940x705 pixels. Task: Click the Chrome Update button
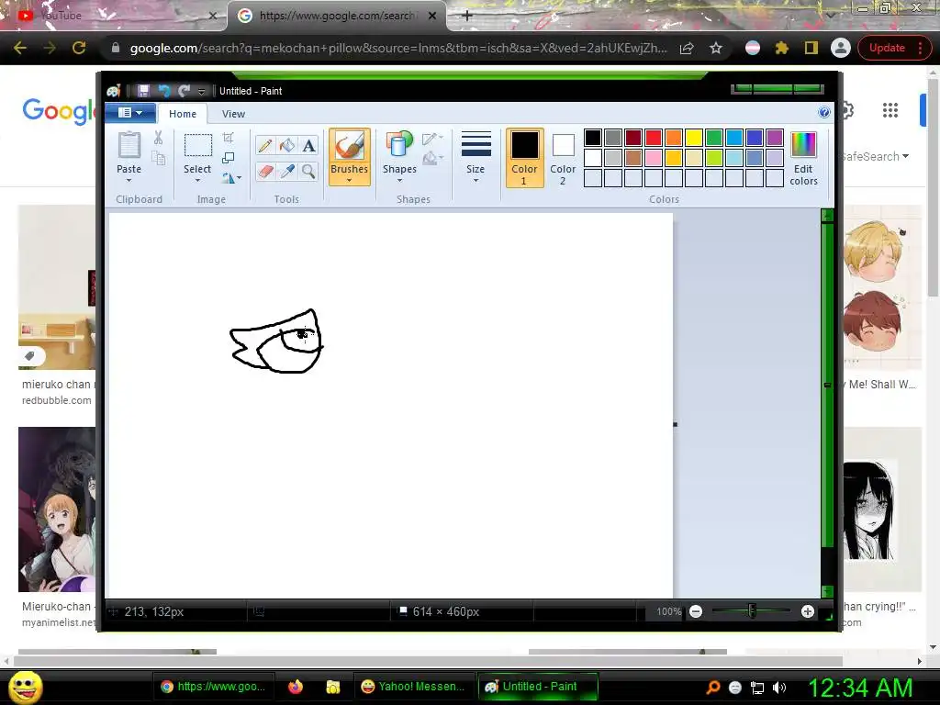tap(892, 48)
